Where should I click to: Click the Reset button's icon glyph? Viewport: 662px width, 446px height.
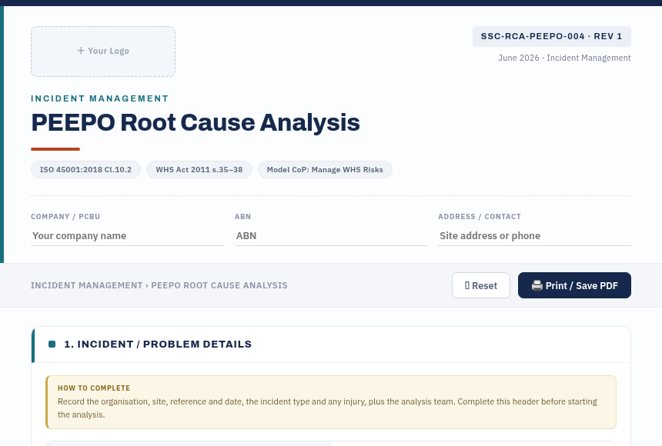pos(467,285)
